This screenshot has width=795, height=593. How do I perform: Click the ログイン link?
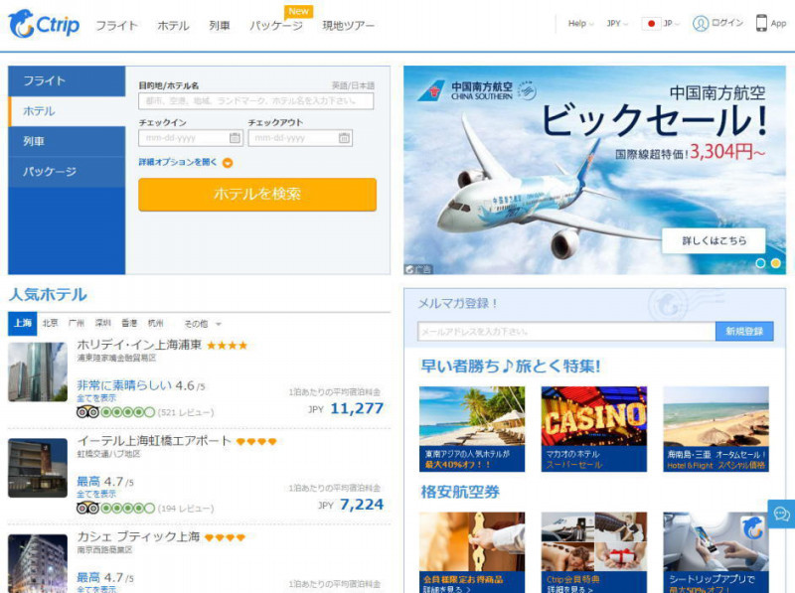coord(727,23)
